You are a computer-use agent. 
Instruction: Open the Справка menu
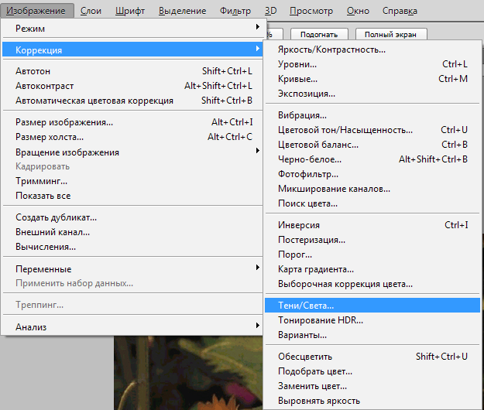click(x=400, y=11)
